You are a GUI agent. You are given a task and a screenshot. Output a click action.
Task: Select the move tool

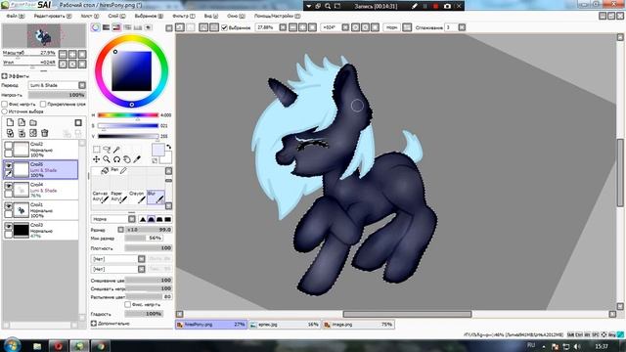pyautogui.click(x=97, y=159)
